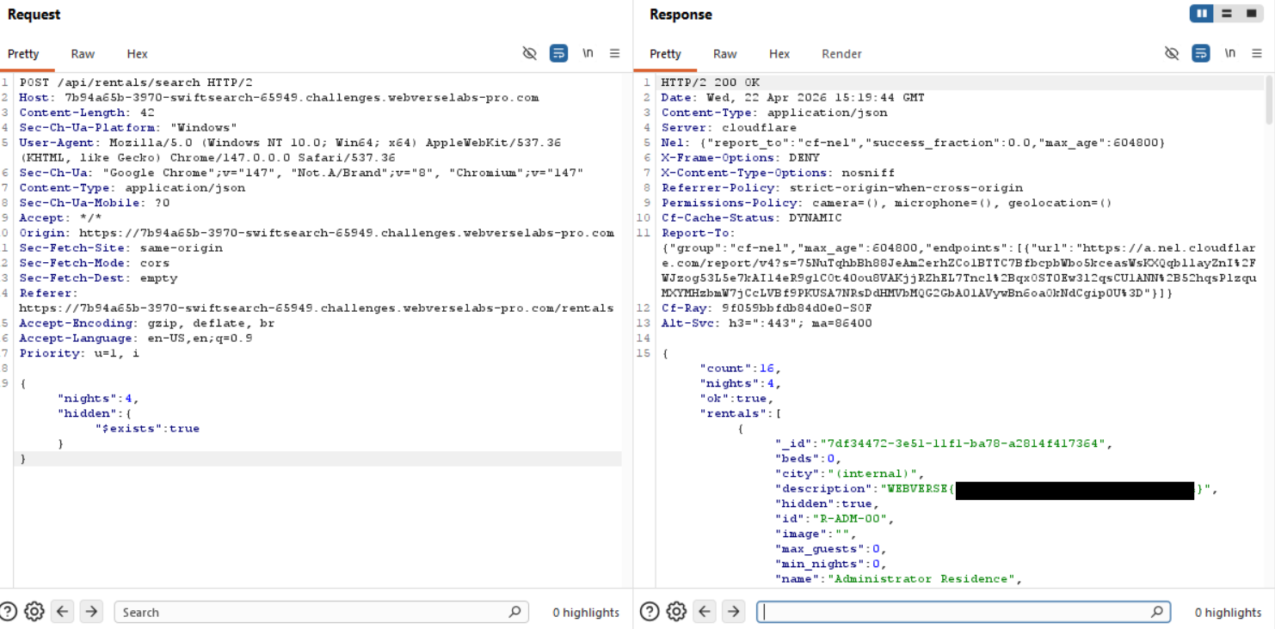Open Request search help icon
Image resolution: width=1275 pixels, height=629 pixels.
point(9,612)
